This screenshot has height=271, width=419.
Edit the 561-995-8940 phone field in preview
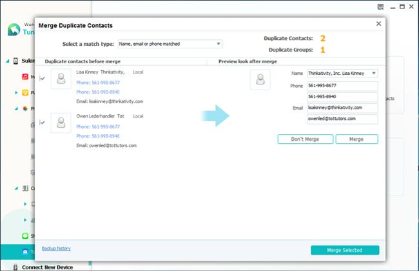pos(342,97)
